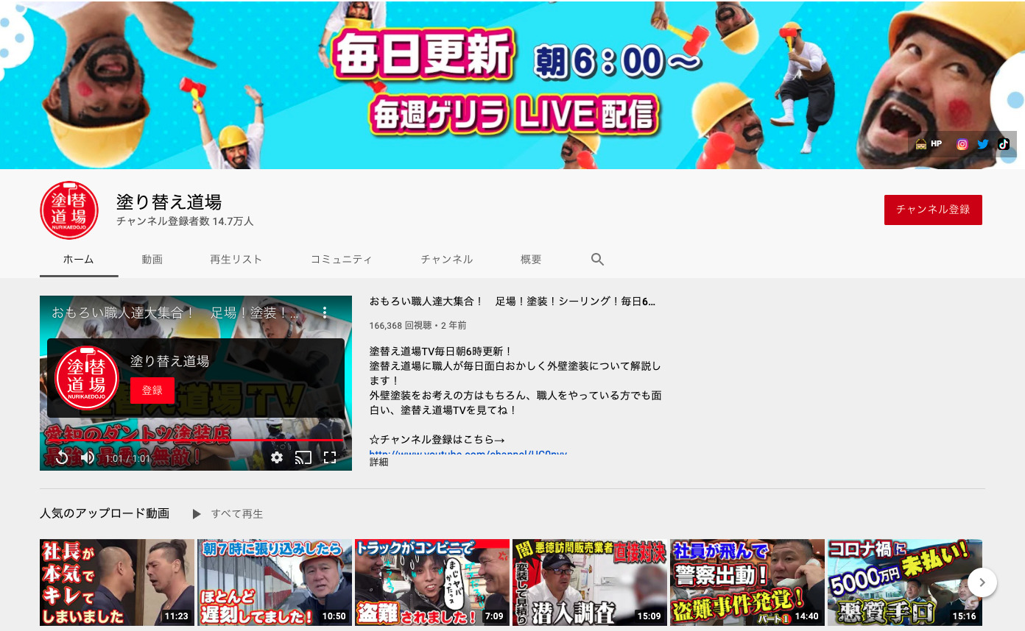Open the 朝7時に張り込みしたら video thumbnail
The height and width of the screenshot is (631, 1025).
click(275, 582)
